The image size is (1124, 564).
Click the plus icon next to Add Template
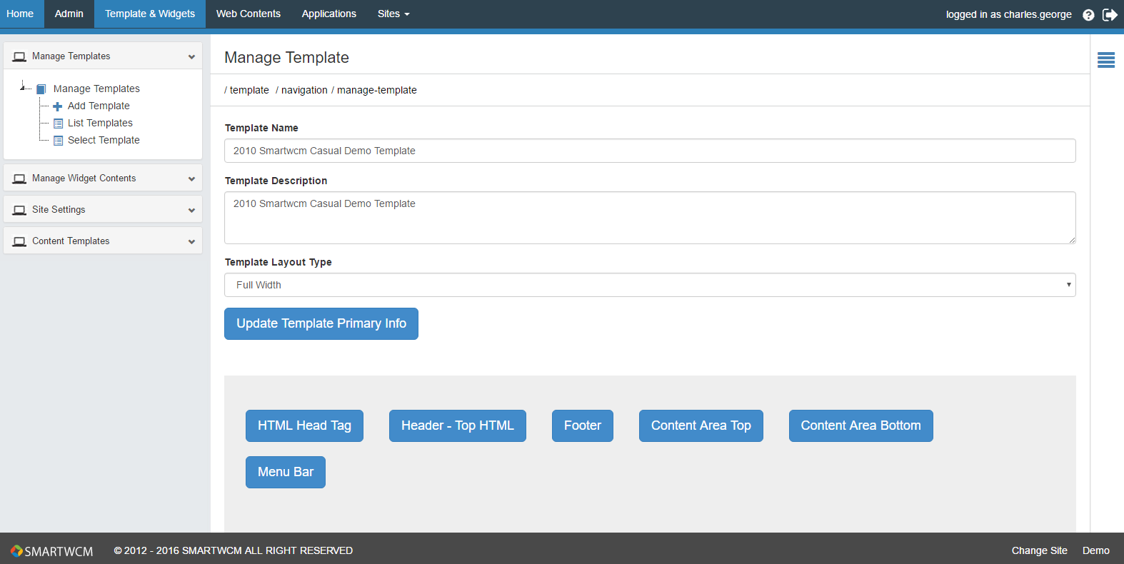pyautogui.click(x=58, y=106)
